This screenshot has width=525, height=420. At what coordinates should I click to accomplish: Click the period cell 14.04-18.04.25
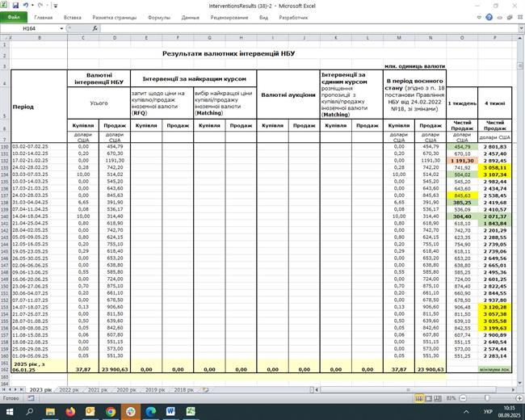point(40,216)
